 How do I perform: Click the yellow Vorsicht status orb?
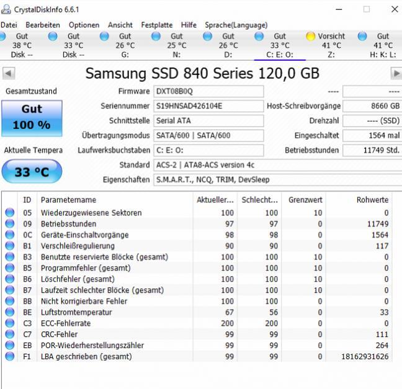(x=310, y=36)
